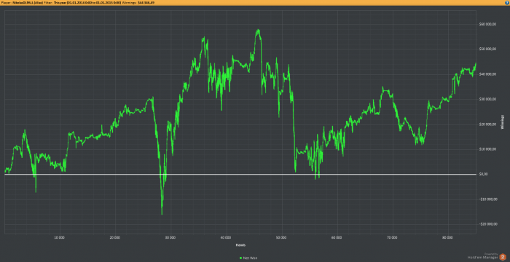
Task: Click the $20 000,00 axis label
Action: click(487, 124)
